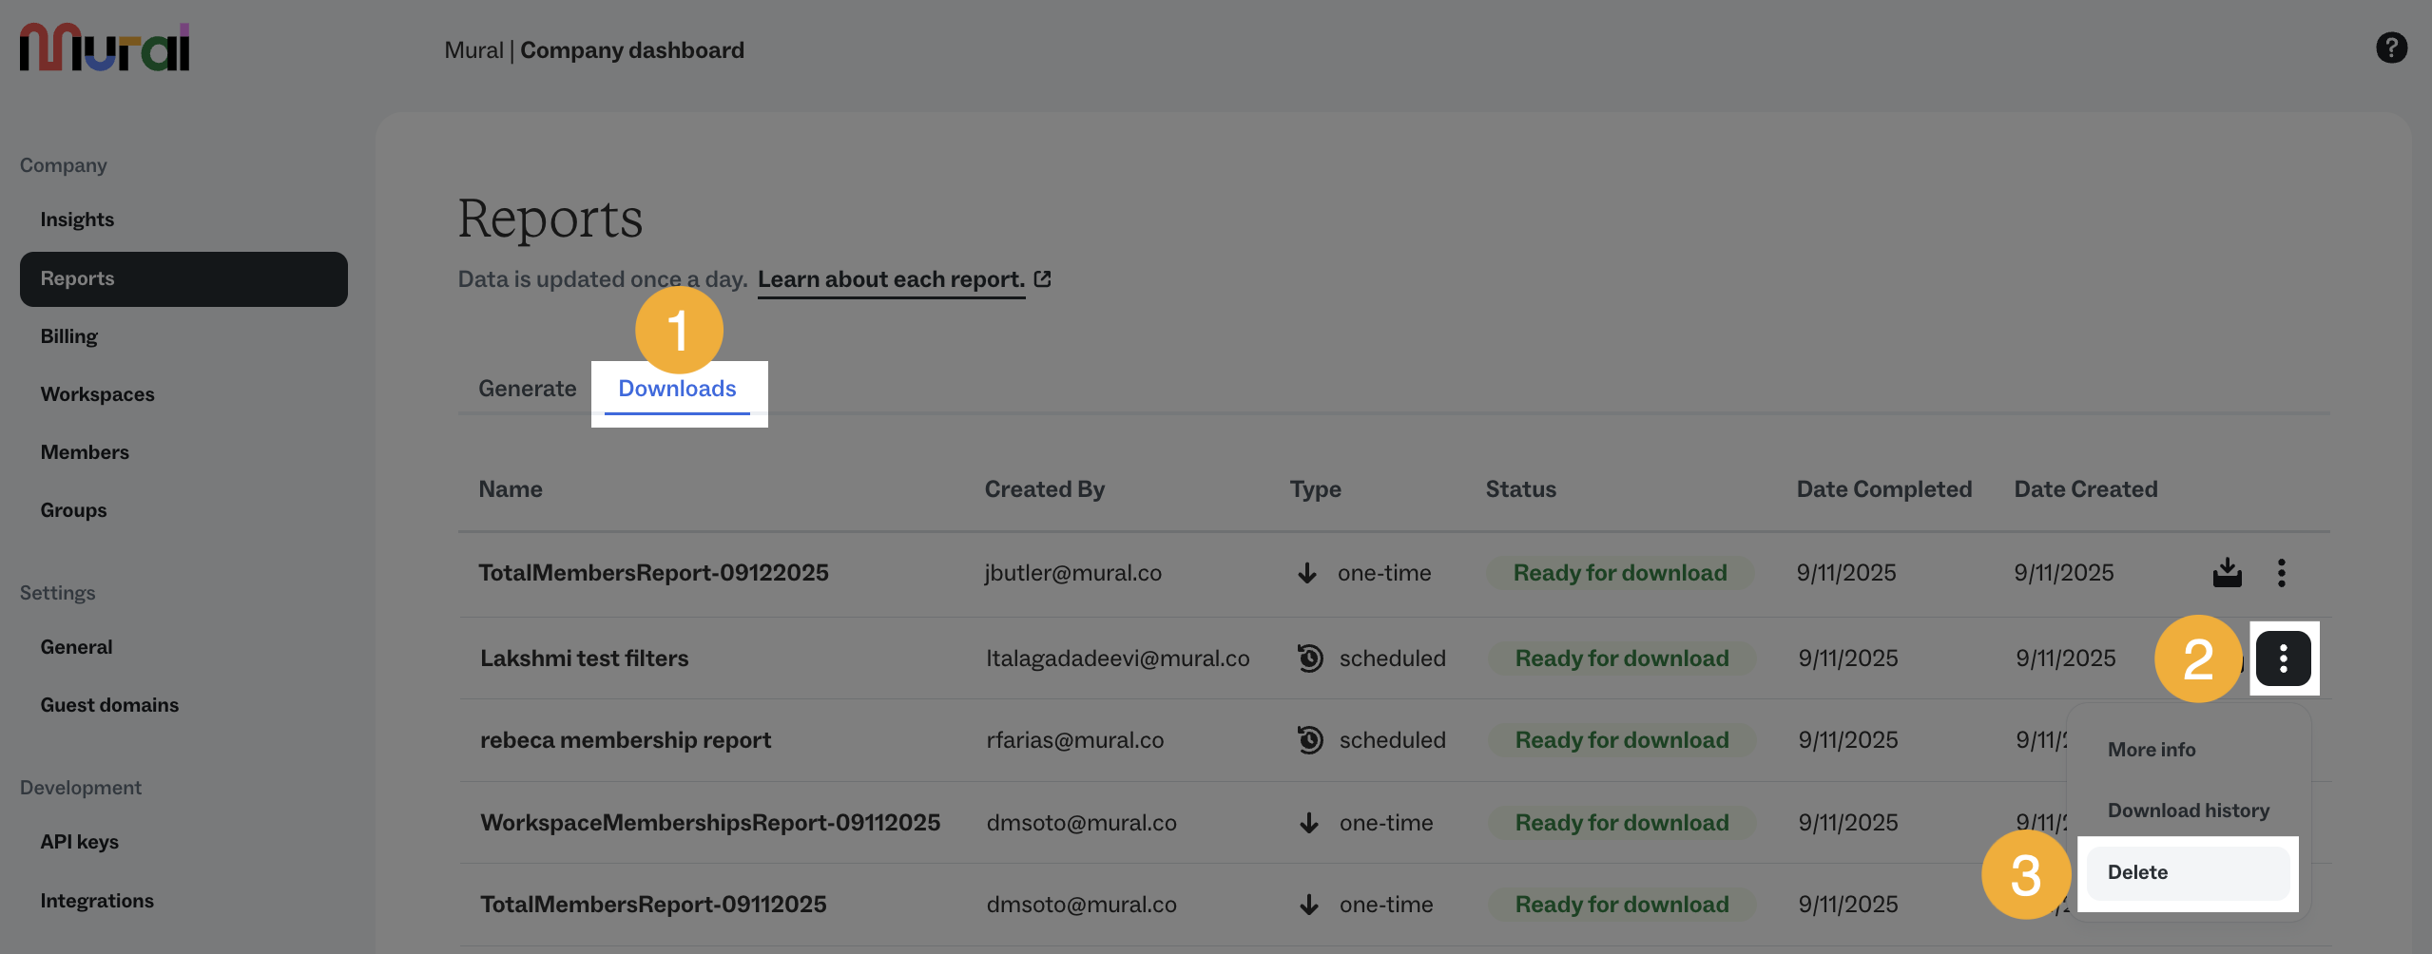This screenshot has width=2432, height=954.
Task: Select the WorkspaceMembershipsReport-09112025 report name
Action: tap(710, 823)
